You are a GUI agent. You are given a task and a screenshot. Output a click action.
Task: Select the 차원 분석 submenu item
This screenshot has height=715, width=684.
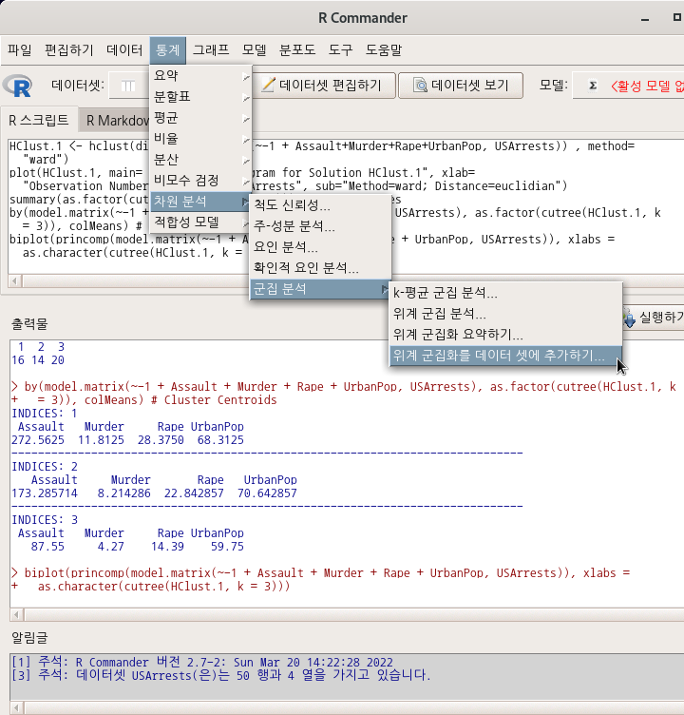(201, 202)
